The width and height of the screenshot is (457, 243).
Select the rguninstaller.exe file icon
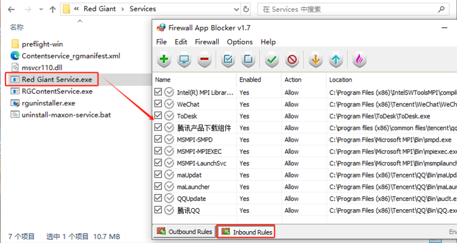15,103
